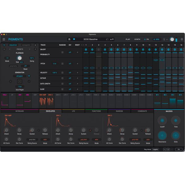Toggle step 3 on/off in sequencer

click(98, 49)
